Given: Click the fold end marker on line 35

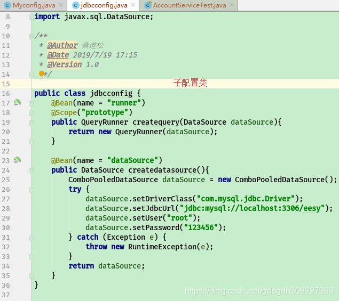Looking at the screenshot, I should tap(31, 276).
